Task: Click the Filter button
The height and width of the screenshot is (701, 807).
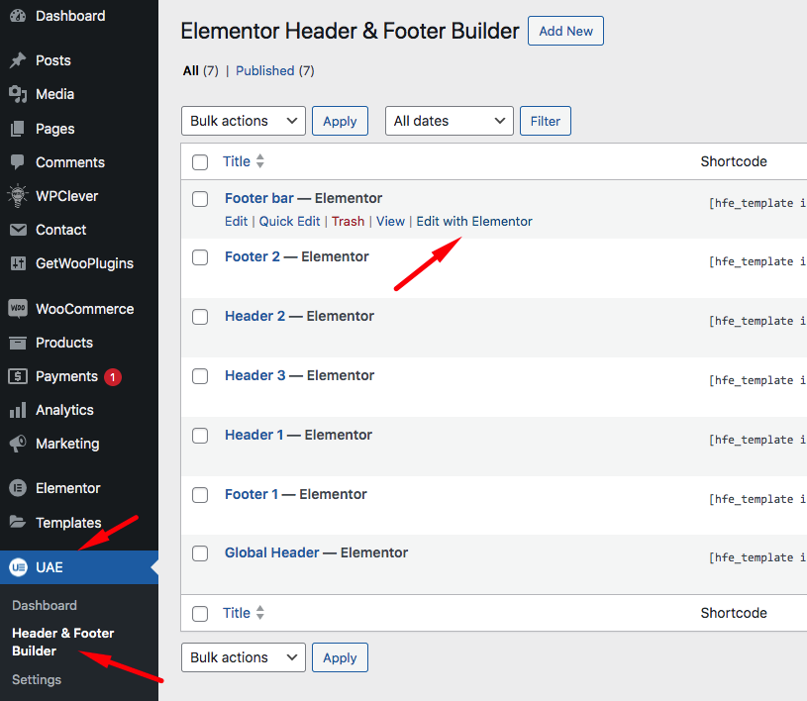Action: [x=545, y=121]
